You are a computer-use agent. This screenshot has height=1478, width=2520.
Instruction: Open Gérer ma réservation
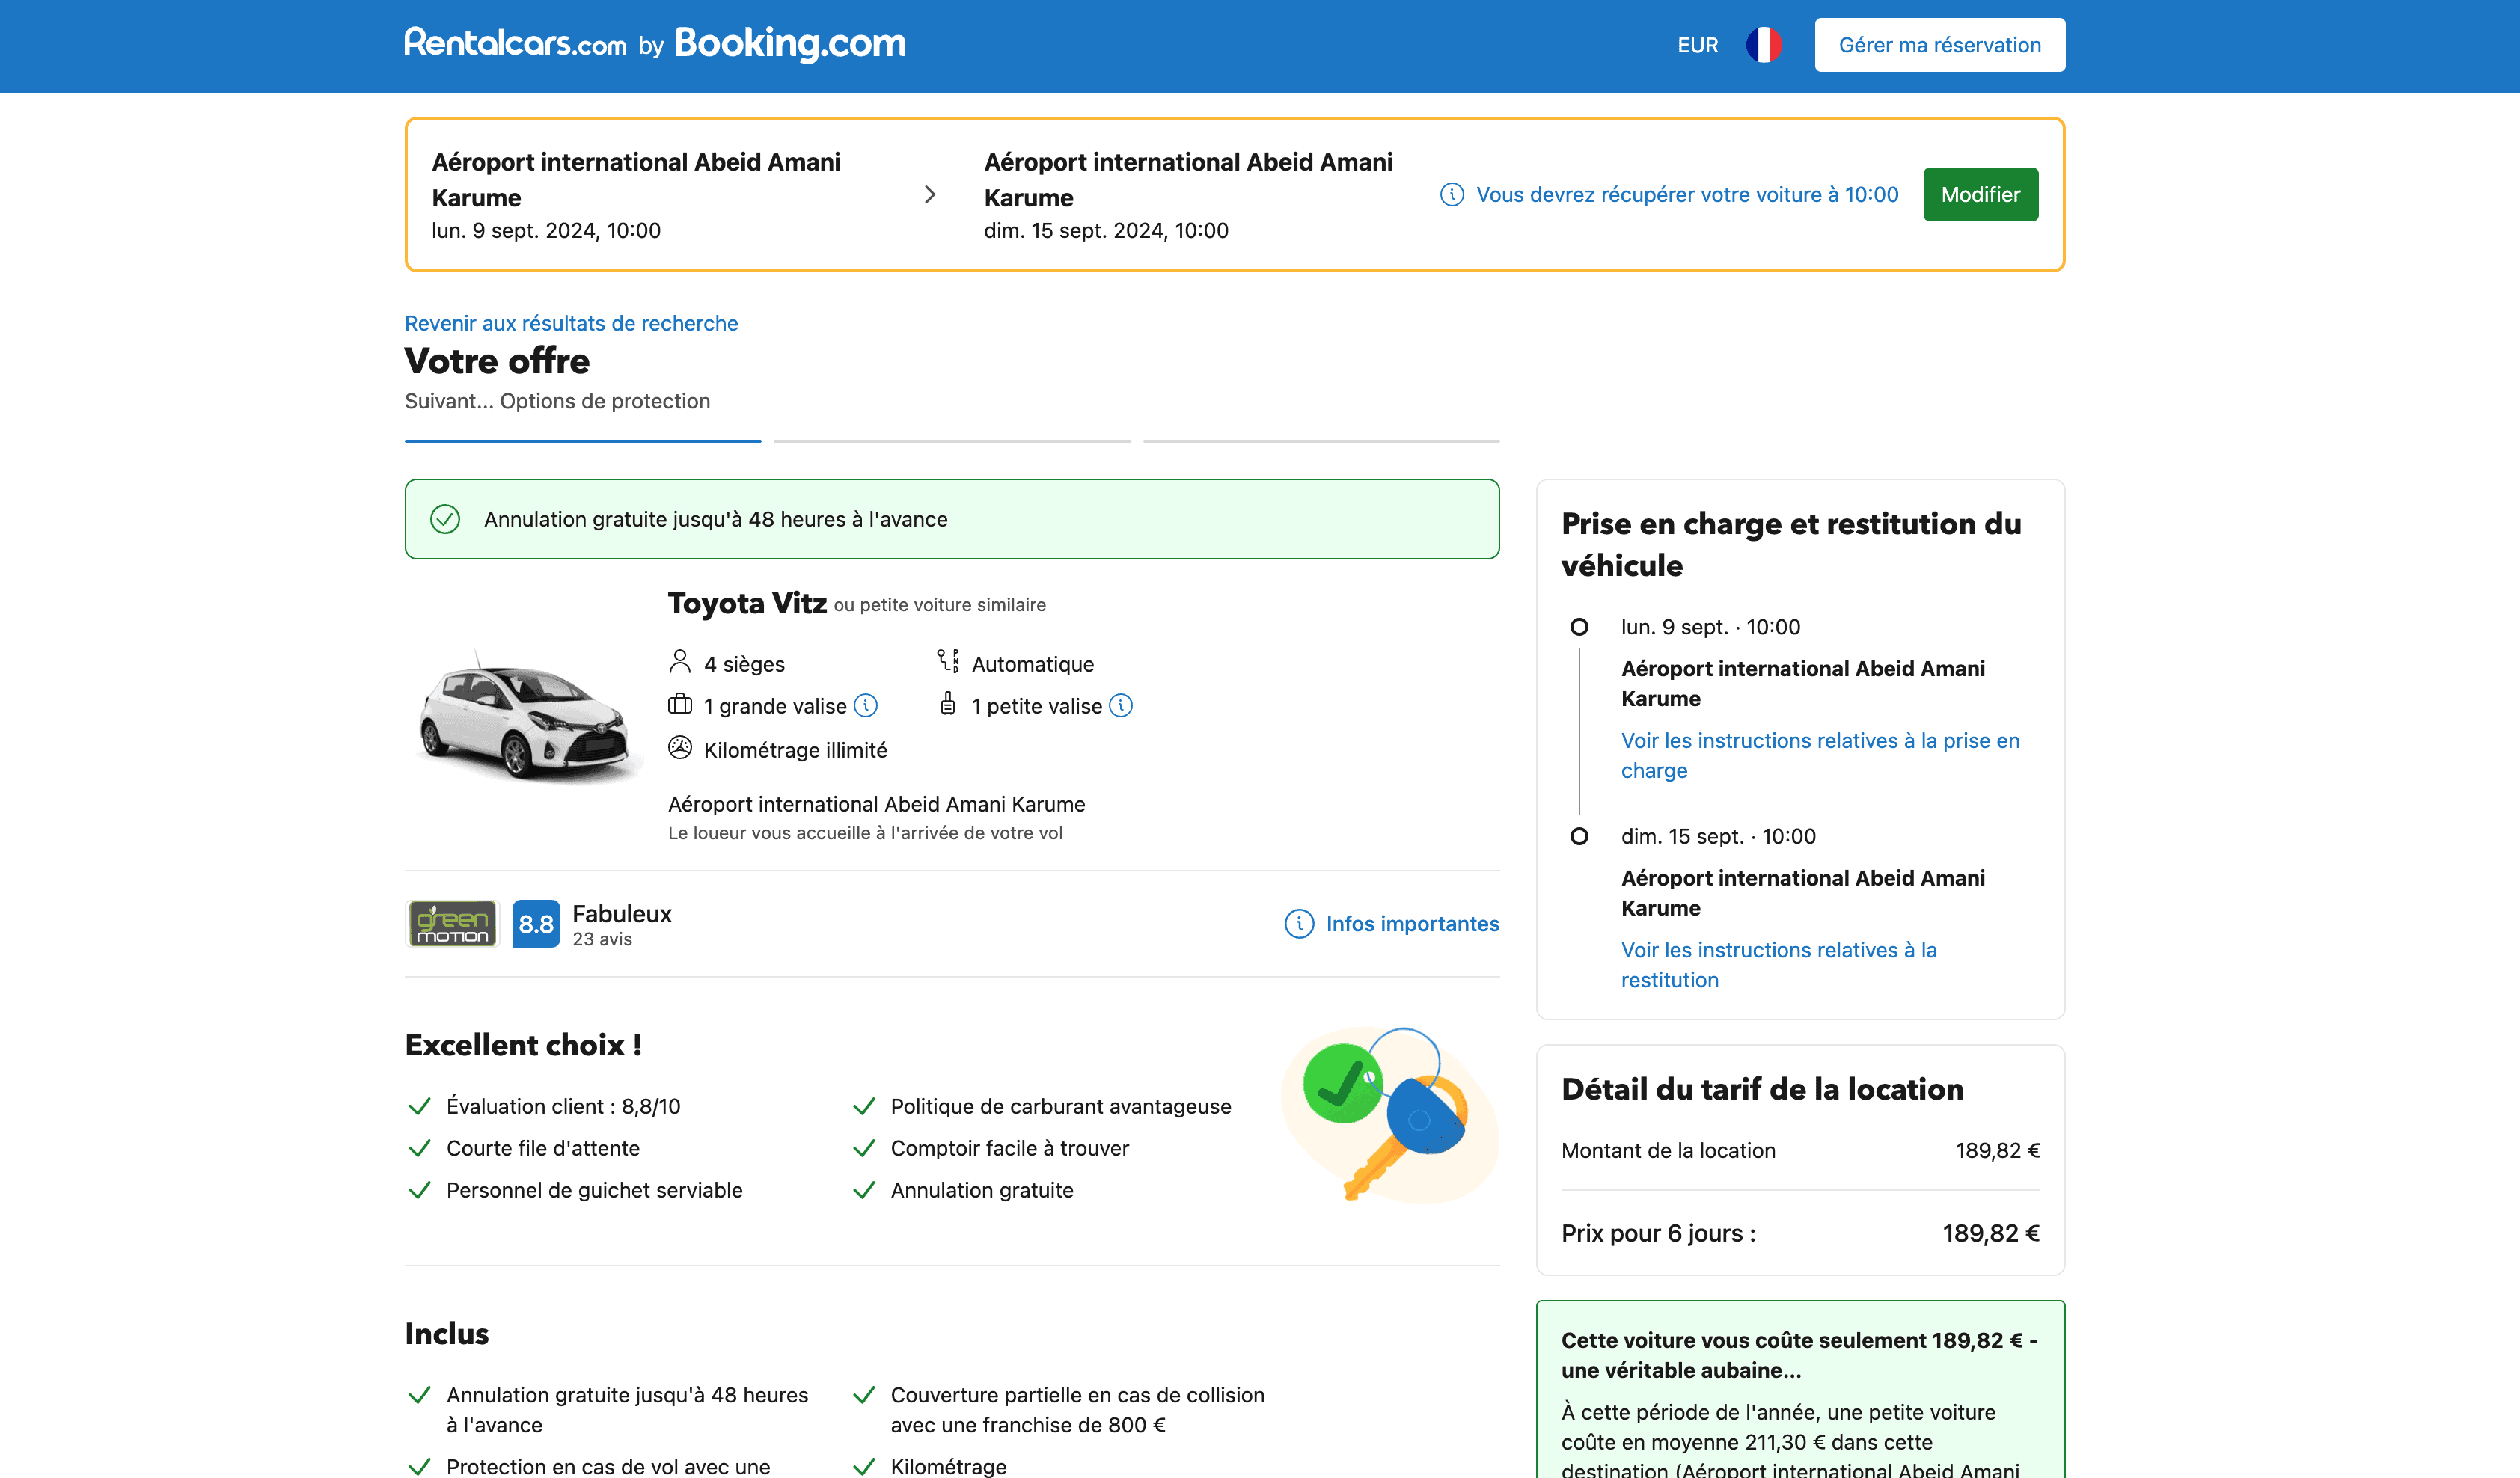click(x=1939, y=45)
